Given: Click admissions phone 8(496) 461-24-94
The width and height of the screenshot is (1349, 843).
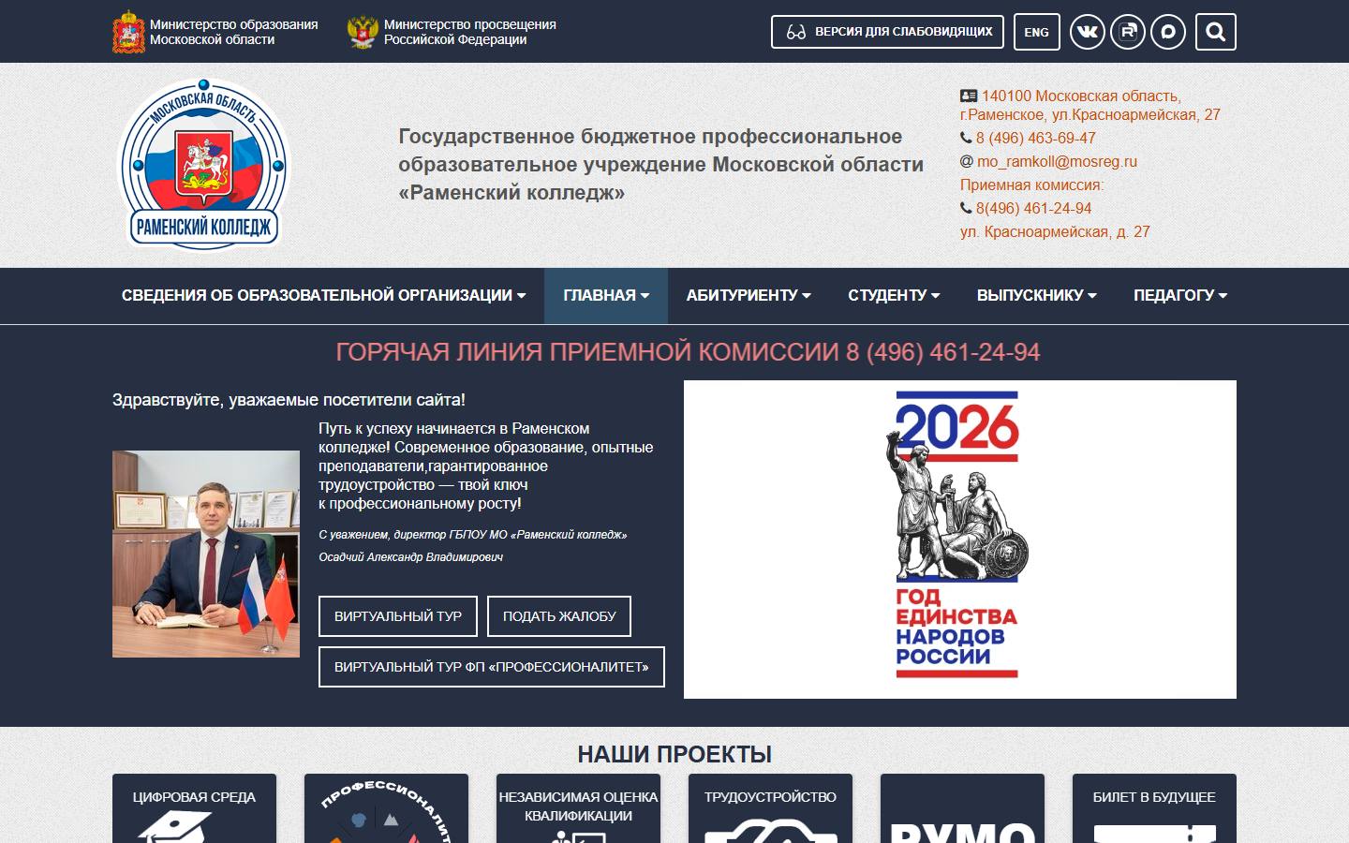Looking at the screenshot, I should (1033, 208).
